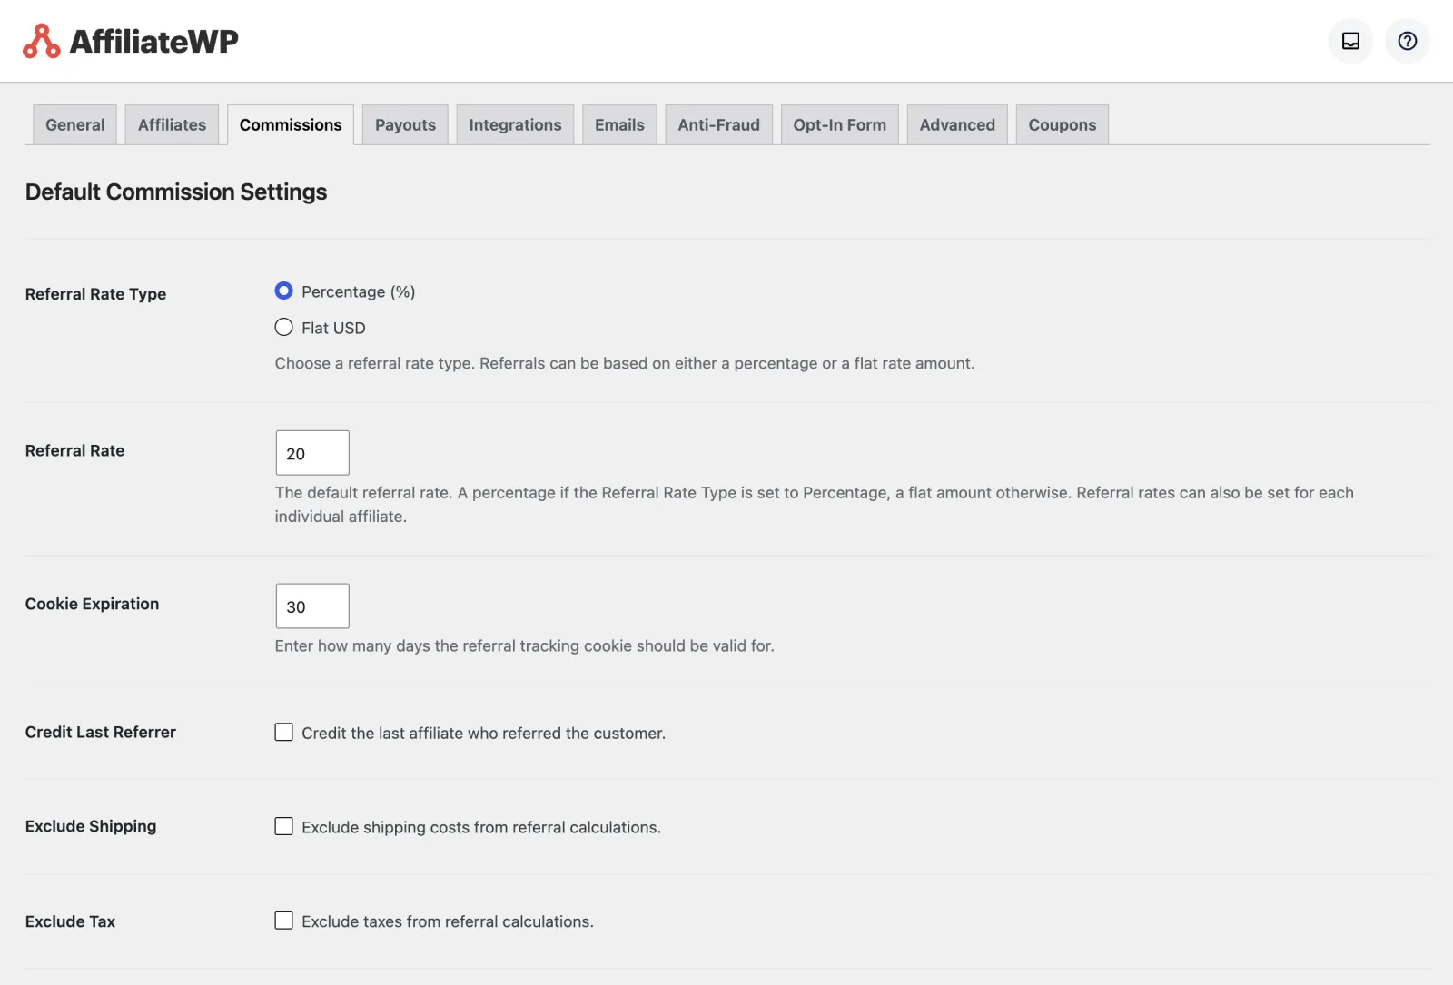Select the Commissions tab
The width and height of the screenshot is (1453, 985).
coord(291,124)
